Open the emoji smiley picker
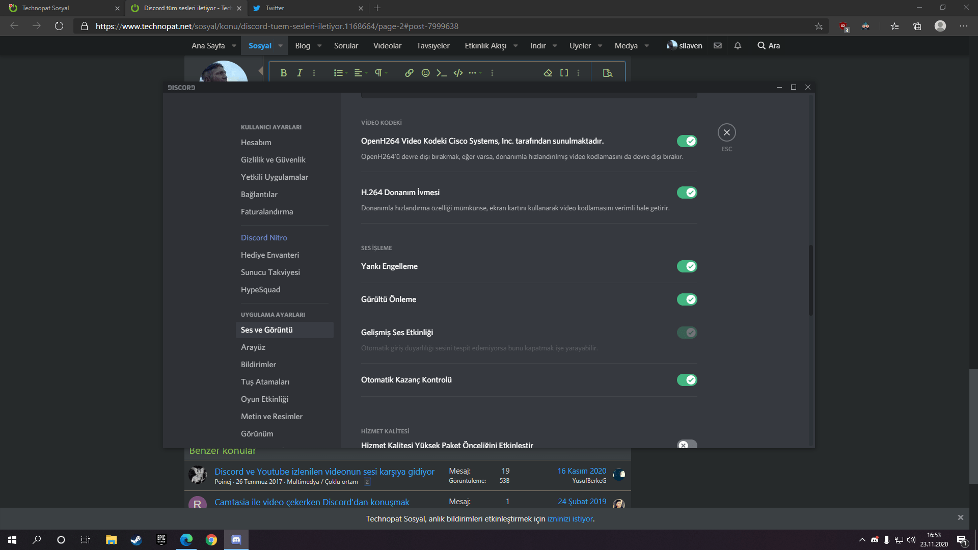 426,73
